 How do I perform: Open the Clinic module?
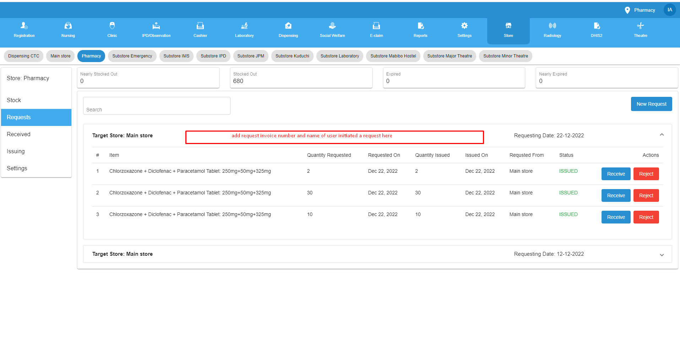pyautogui.click(x=112, y=30)
